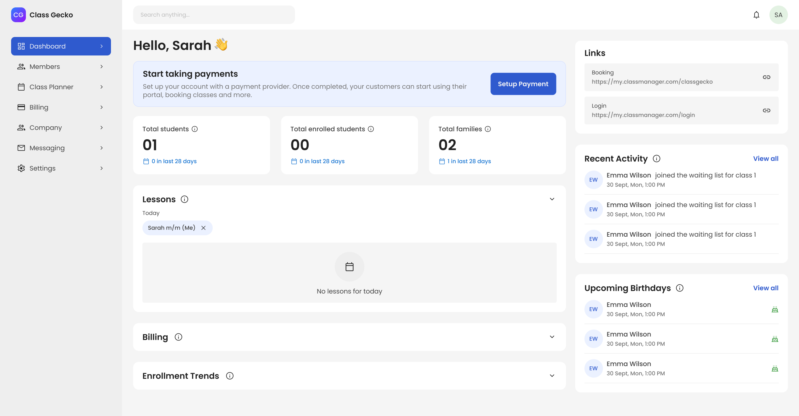Viewport: 799px width, 416px height.
Task: Open the SA profile avatar
Action: click(x=778, y=15)
